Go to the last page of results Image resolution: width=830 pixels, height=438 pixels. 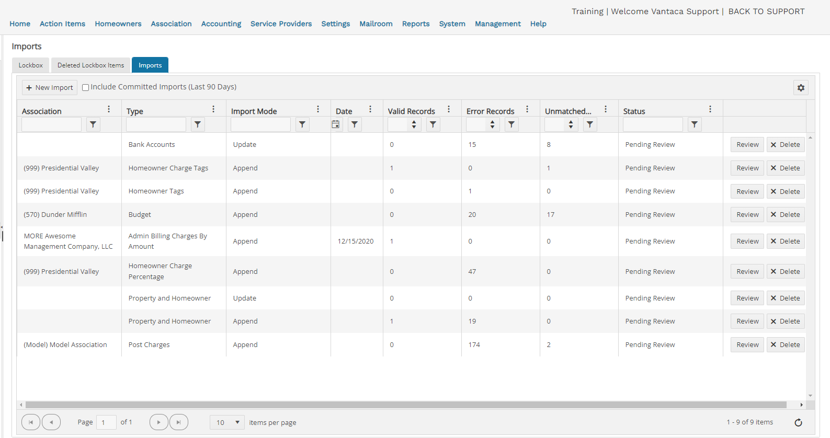point(179,422)
